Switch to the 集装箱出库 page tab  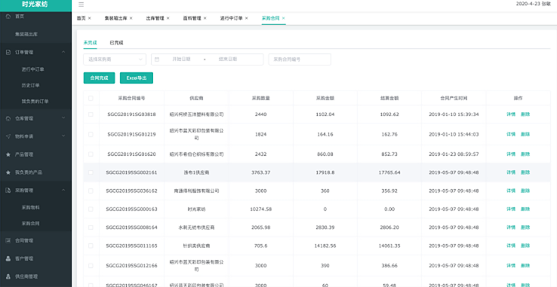(x=115, y=18)
